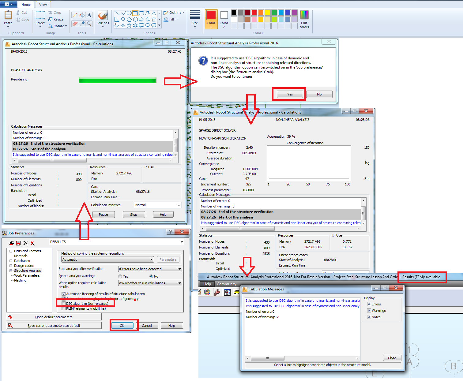Open a job preferences file via folder icon
The image size is (463, 381).
11,243
